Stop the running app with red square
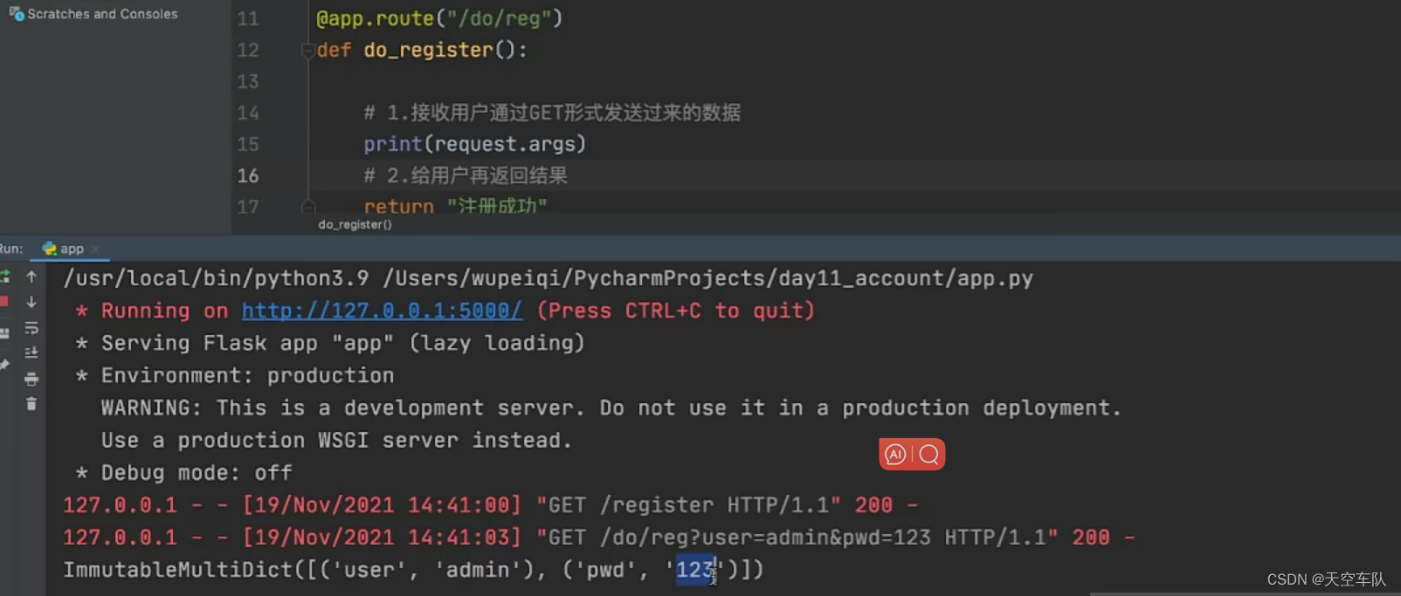Image resolution: width=1401 pixels, height=596 pixels. (x=3, y=302)
